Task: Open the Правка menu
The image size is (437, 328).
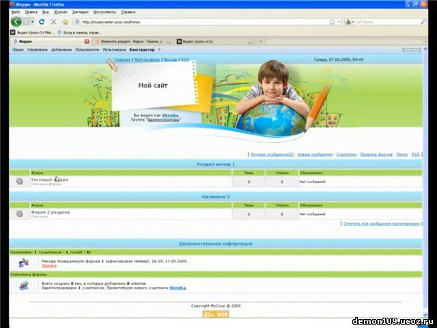Action: pyautogui.click(x=31, y=12)
